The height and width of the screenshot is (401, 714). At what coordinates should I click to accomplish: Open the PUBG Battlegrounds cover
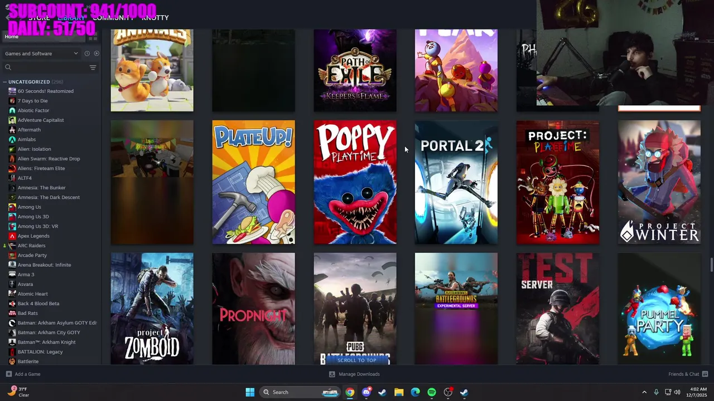tap(355, 309)
